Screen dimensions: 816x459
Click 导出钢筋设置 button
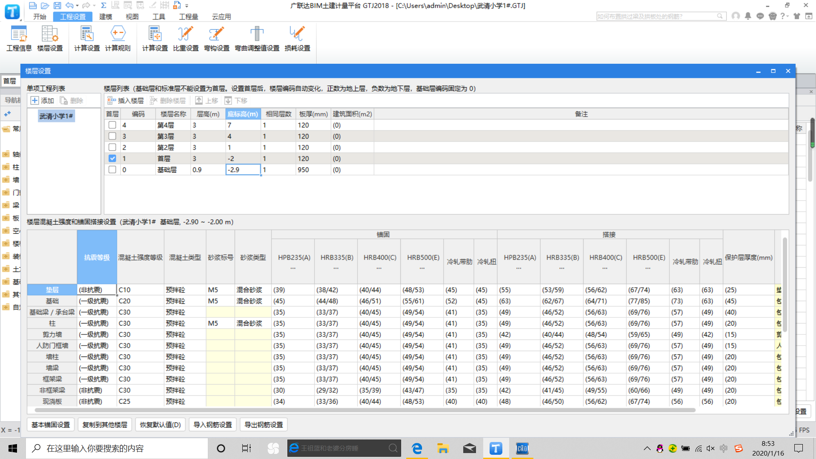[263, 425]
